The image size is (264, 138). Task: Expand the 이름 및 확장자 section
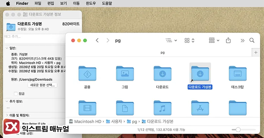pos(7,115)
